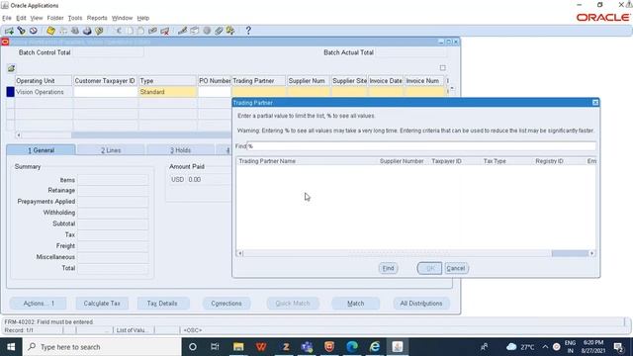This screenshot has width=633, height=356.
Task: Click the Match button
Action: pyautogui.click(x=356, y=304)
